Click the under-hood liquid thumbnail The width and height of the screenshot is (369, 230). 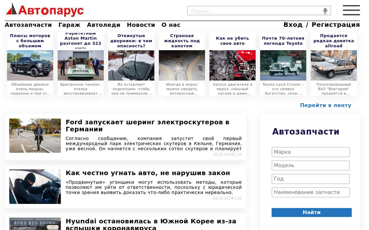pos(182,65)
